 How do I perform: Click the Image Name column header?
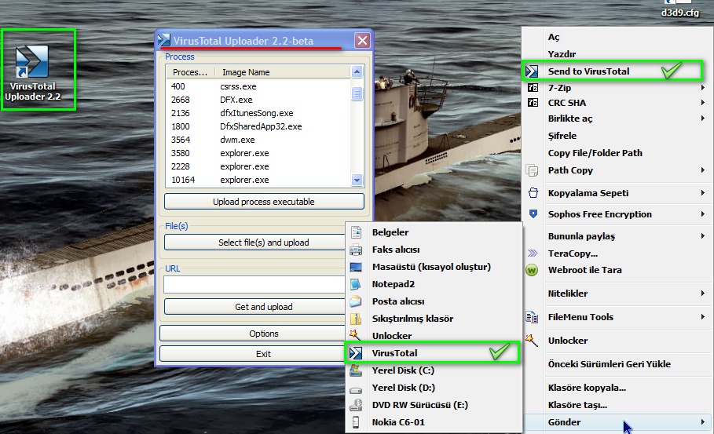coord(284,72)
